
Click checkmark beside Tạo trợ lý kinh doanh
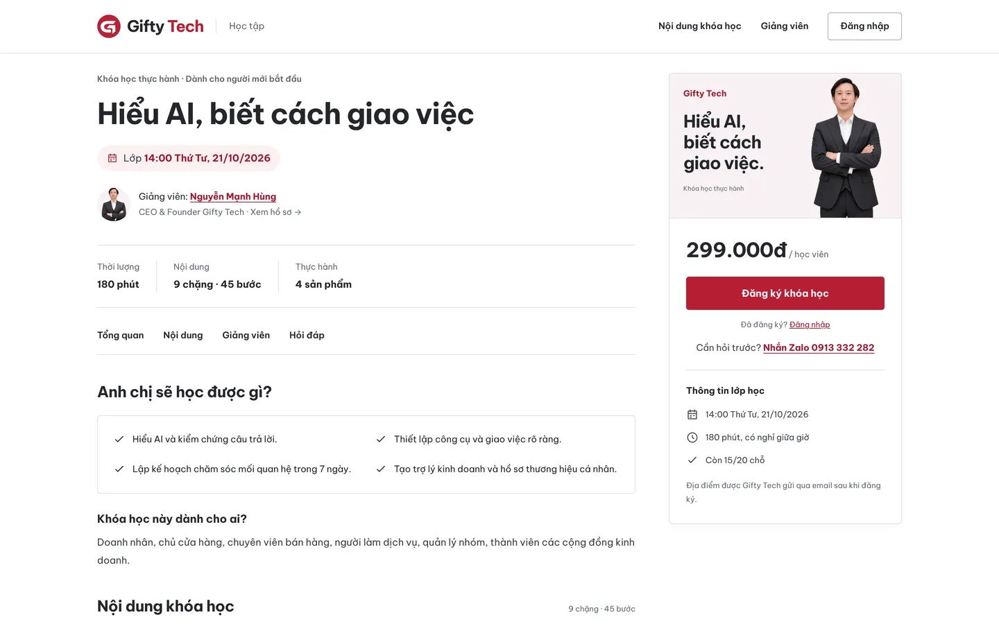pos(381,469)
